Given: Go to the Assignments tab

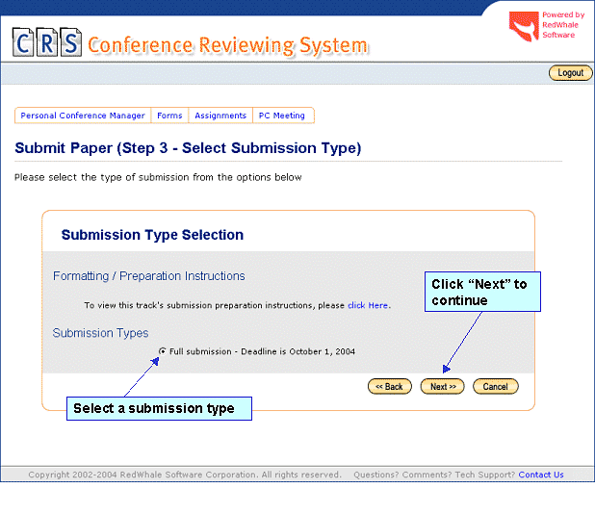Looking at the screenshot, I should (220, 116).
